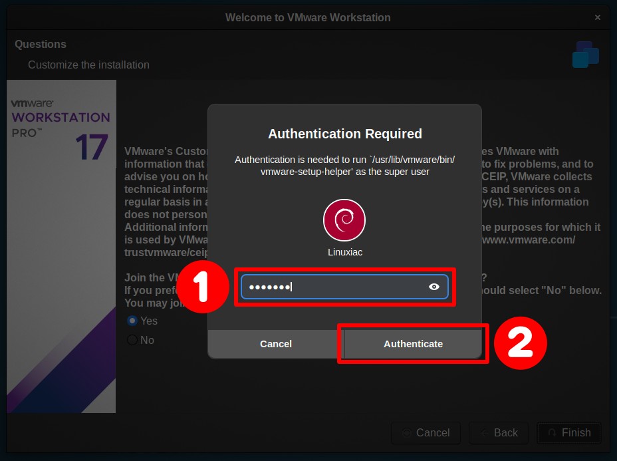
Task: Click the 'Authentication Required' heading
Action: pos(344,134)
